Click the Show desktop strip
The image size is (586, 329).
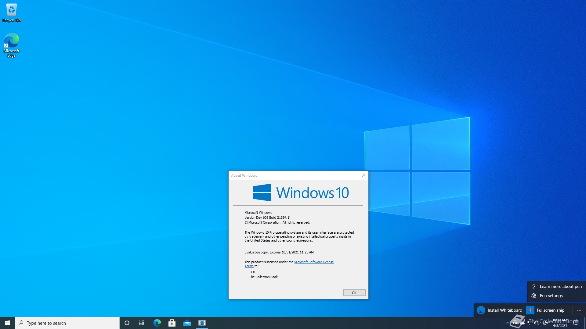click(x=585, y=323)
